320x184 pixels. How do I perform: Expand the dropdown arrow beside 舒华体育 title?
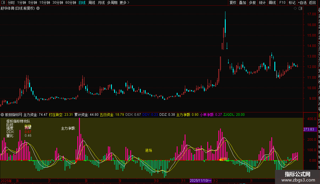38,8
